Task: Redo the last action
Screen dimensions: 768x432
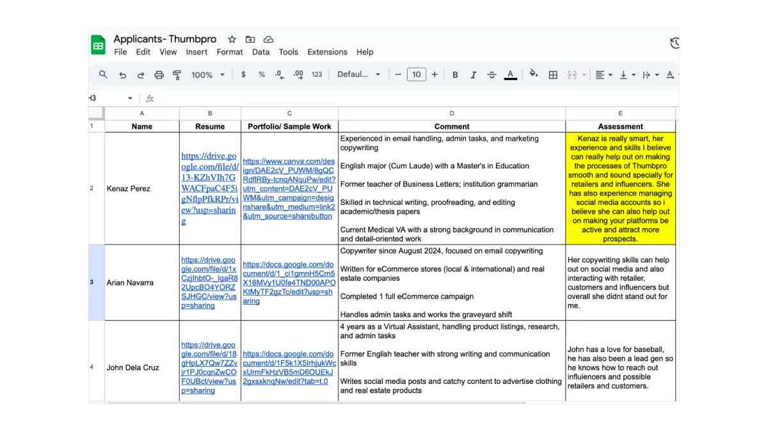Action: 141,75
